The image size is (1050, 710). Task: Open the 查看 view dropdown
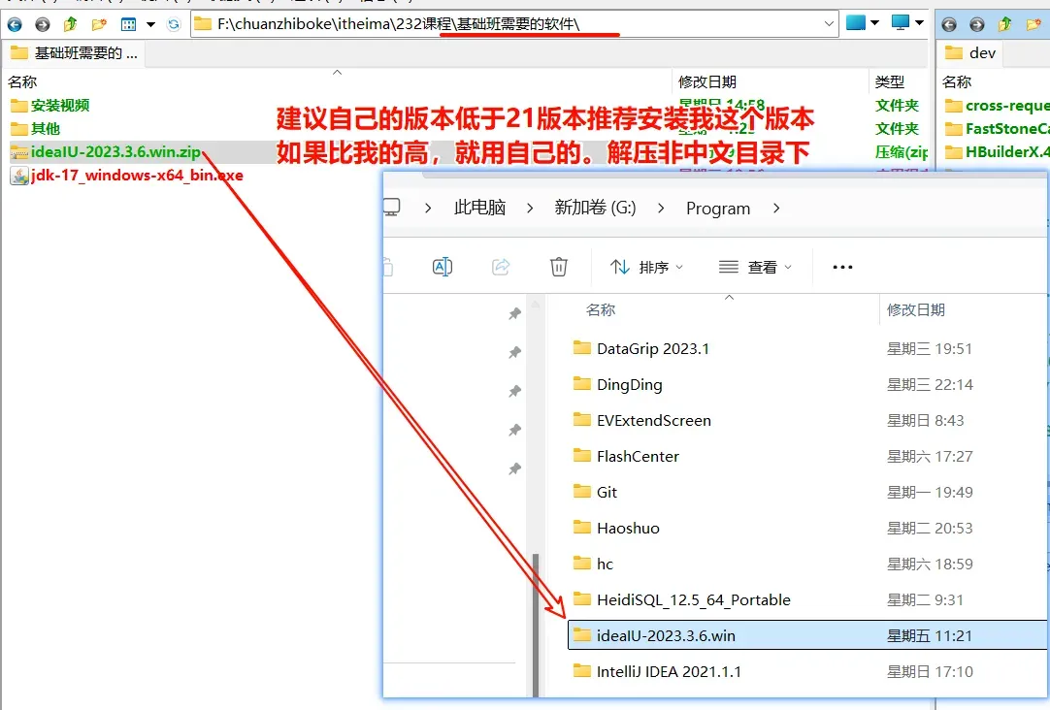(755, 267)
